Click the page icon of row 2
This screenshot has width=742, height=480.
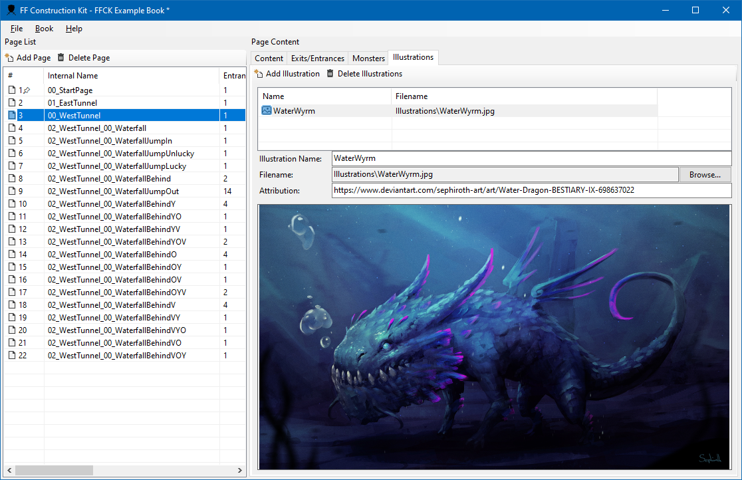[x=13, y=103]
